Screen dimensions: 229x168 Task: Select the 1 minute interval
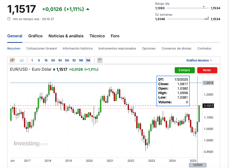point(32,60)
